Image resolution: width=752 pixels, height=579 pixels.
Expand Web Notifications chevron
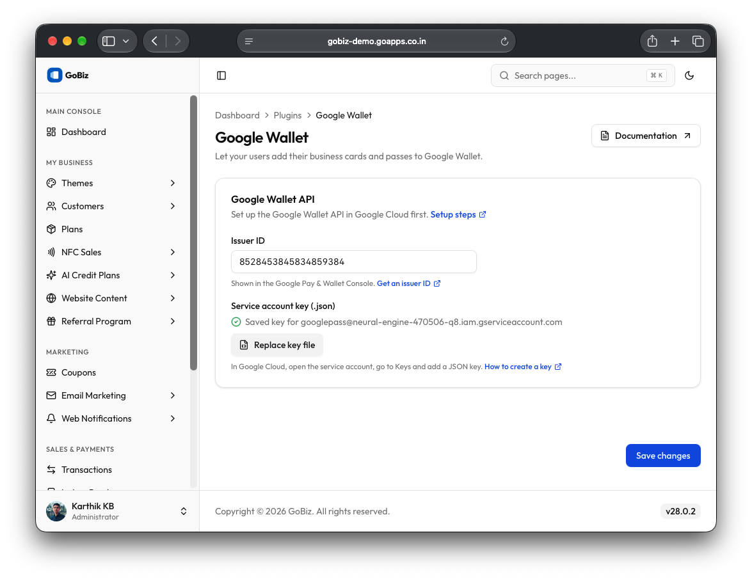point(173,418)
